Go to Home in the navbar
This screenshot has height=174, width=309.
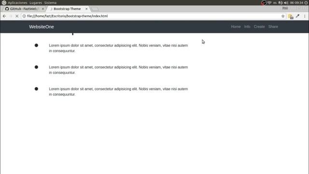point(236,27)
